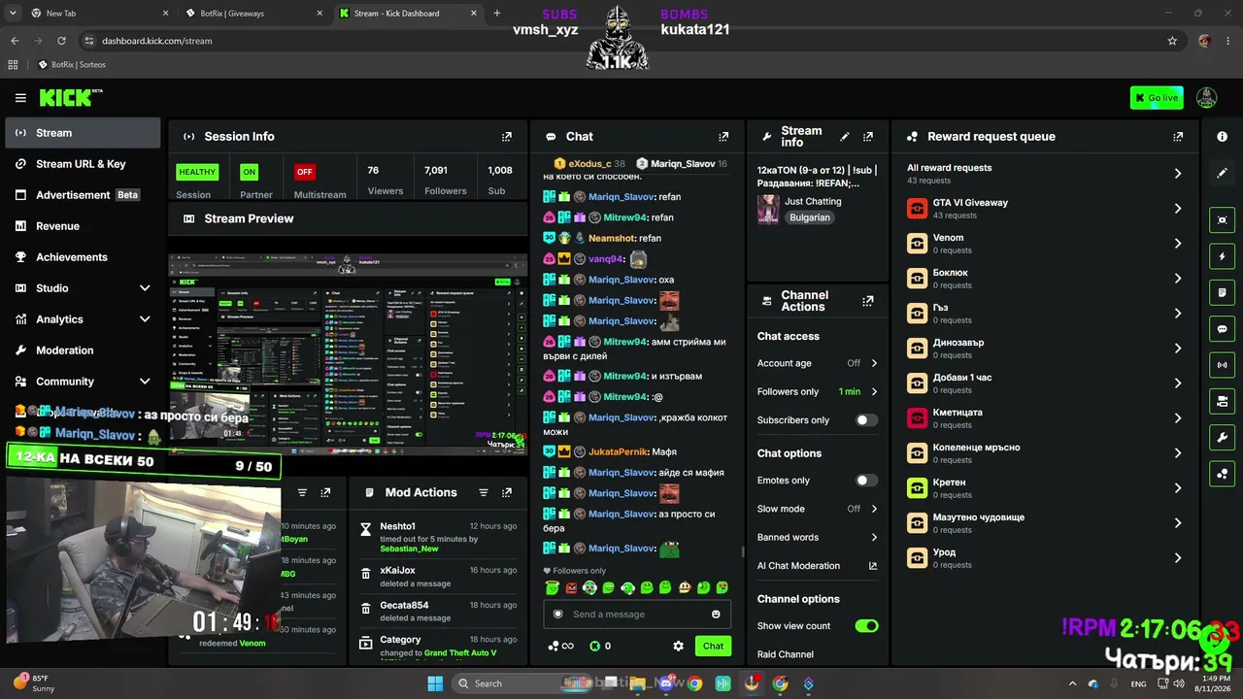Click the pencil edit icon in right sidebar
The image size is (1243, 699).
[1222, 173]
